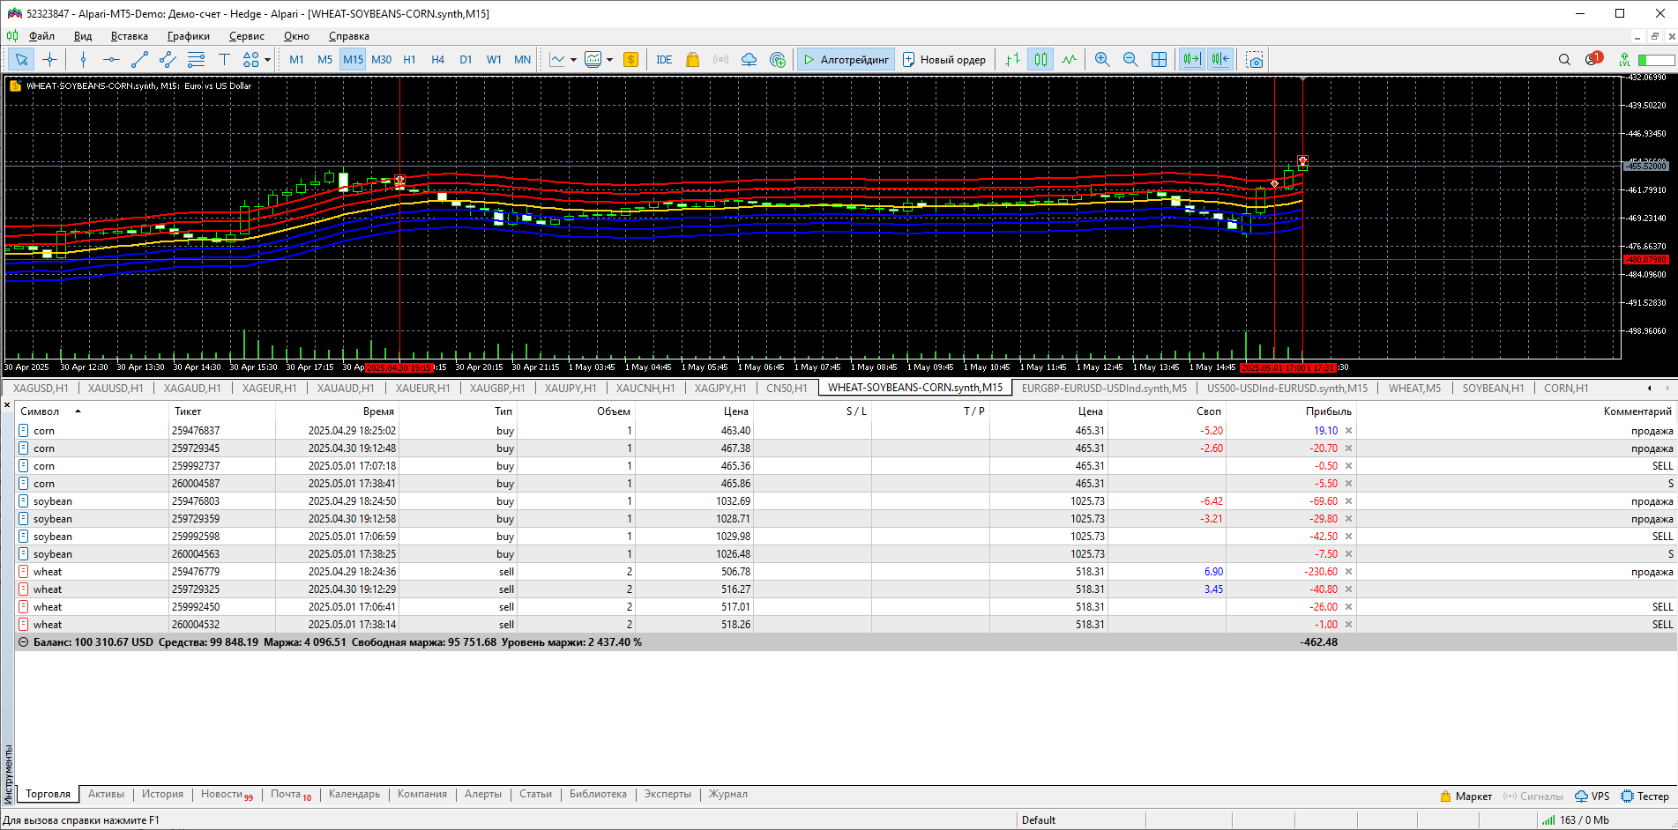Open the MetaEditor IDE
1678x830 pixels.
(664, 60)
